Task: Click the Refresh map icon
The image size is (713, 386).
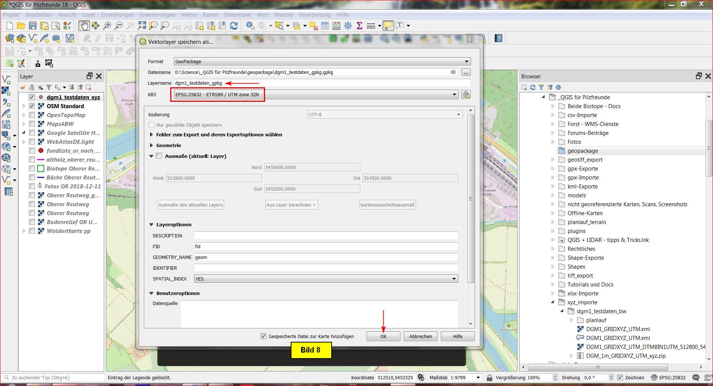Action: [234, 26]
